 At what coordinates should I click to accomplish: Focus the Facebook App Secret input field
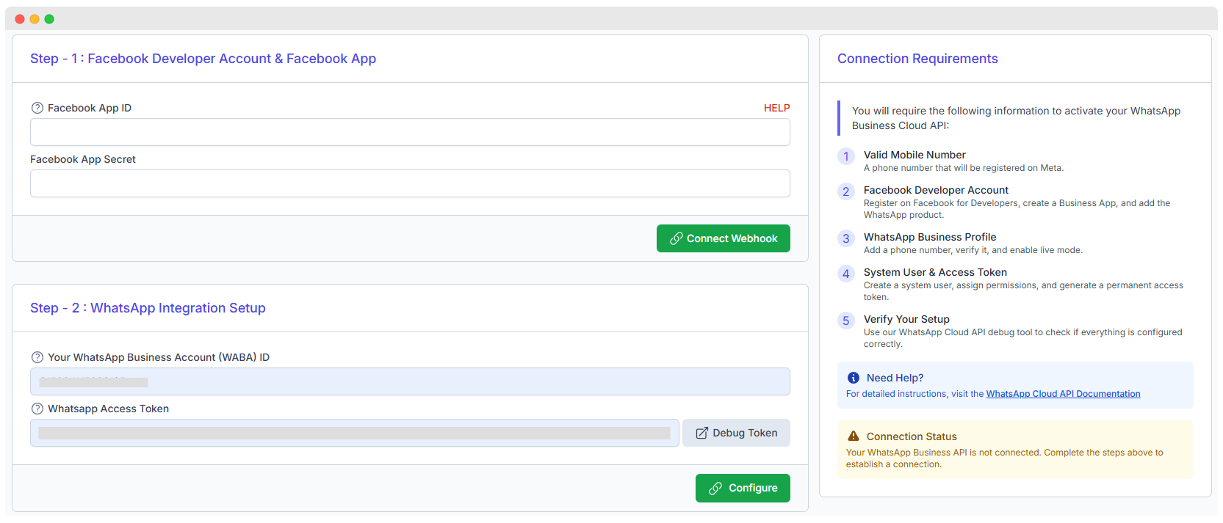pos(410,183)
